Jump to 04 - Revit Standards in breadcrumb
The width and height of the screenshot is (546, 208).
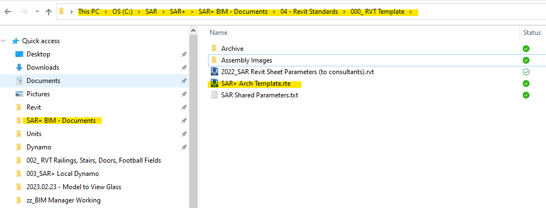point(309,12)
